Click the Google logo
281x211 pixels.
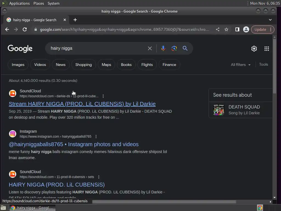tap(20, 49)
